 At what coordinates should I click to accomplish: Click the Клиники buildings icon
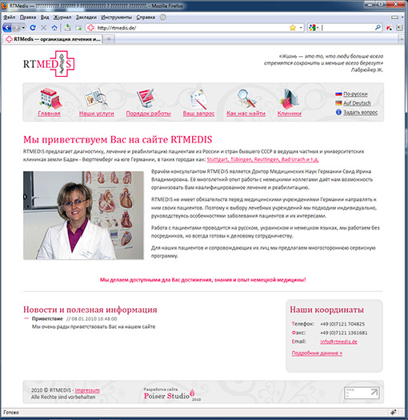tap(290, 99)
